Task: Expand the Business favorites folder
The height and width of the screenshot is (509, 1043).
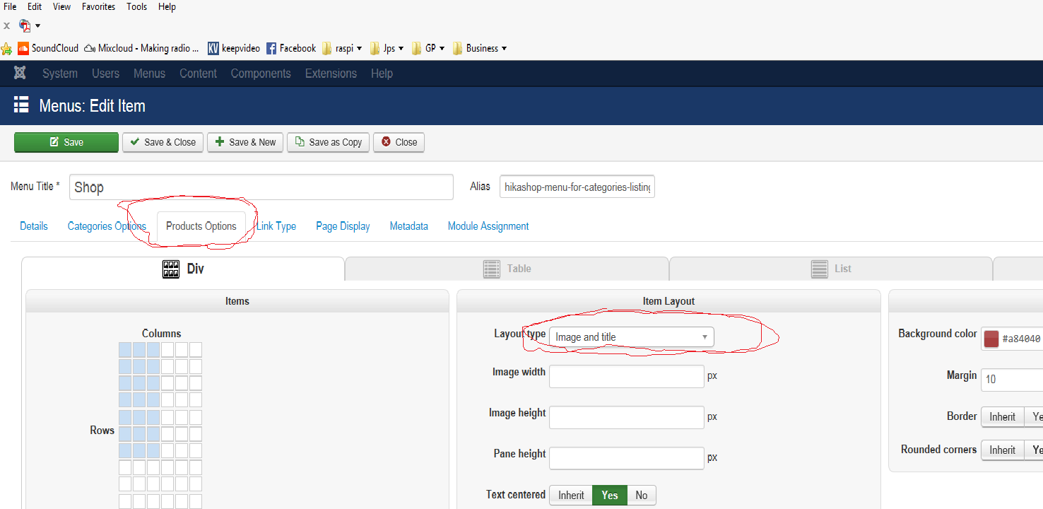Action: (481, 48)
